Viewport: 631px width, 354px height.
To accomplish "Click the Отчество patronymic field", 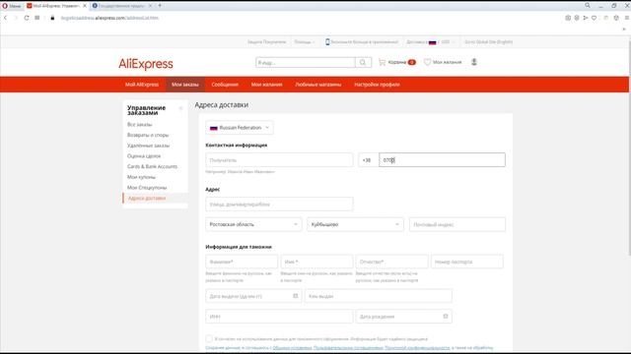I will pos(391,262).
